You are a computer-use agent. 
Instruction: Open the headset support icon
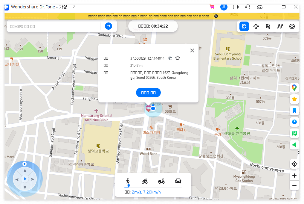[248, 7]
